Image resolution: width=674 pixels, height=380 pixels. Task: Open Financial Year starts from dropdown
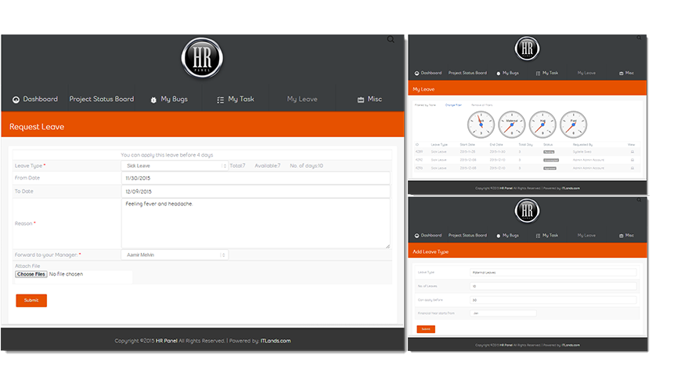[503, 313]
